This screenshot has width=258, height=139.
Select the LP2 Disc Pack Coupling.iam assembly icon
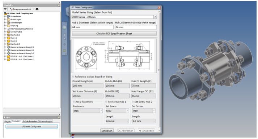pyautogui.click(x=5, y=13)
